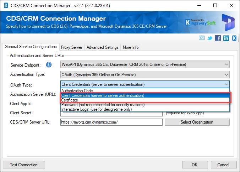240x172 pixels.
Task: Switch to the Proxy Server tab
Action: [x=72, y=47]
